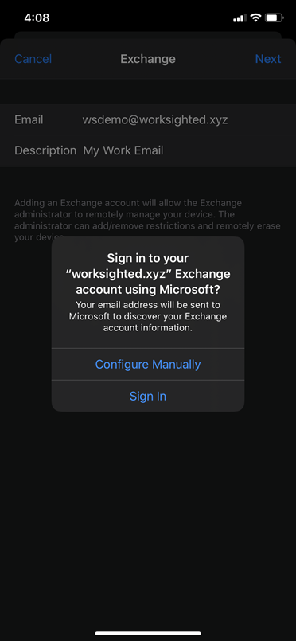Screen dimensions: 296x641
Task: Tap the Email label
Action: (x=29, y=119)
